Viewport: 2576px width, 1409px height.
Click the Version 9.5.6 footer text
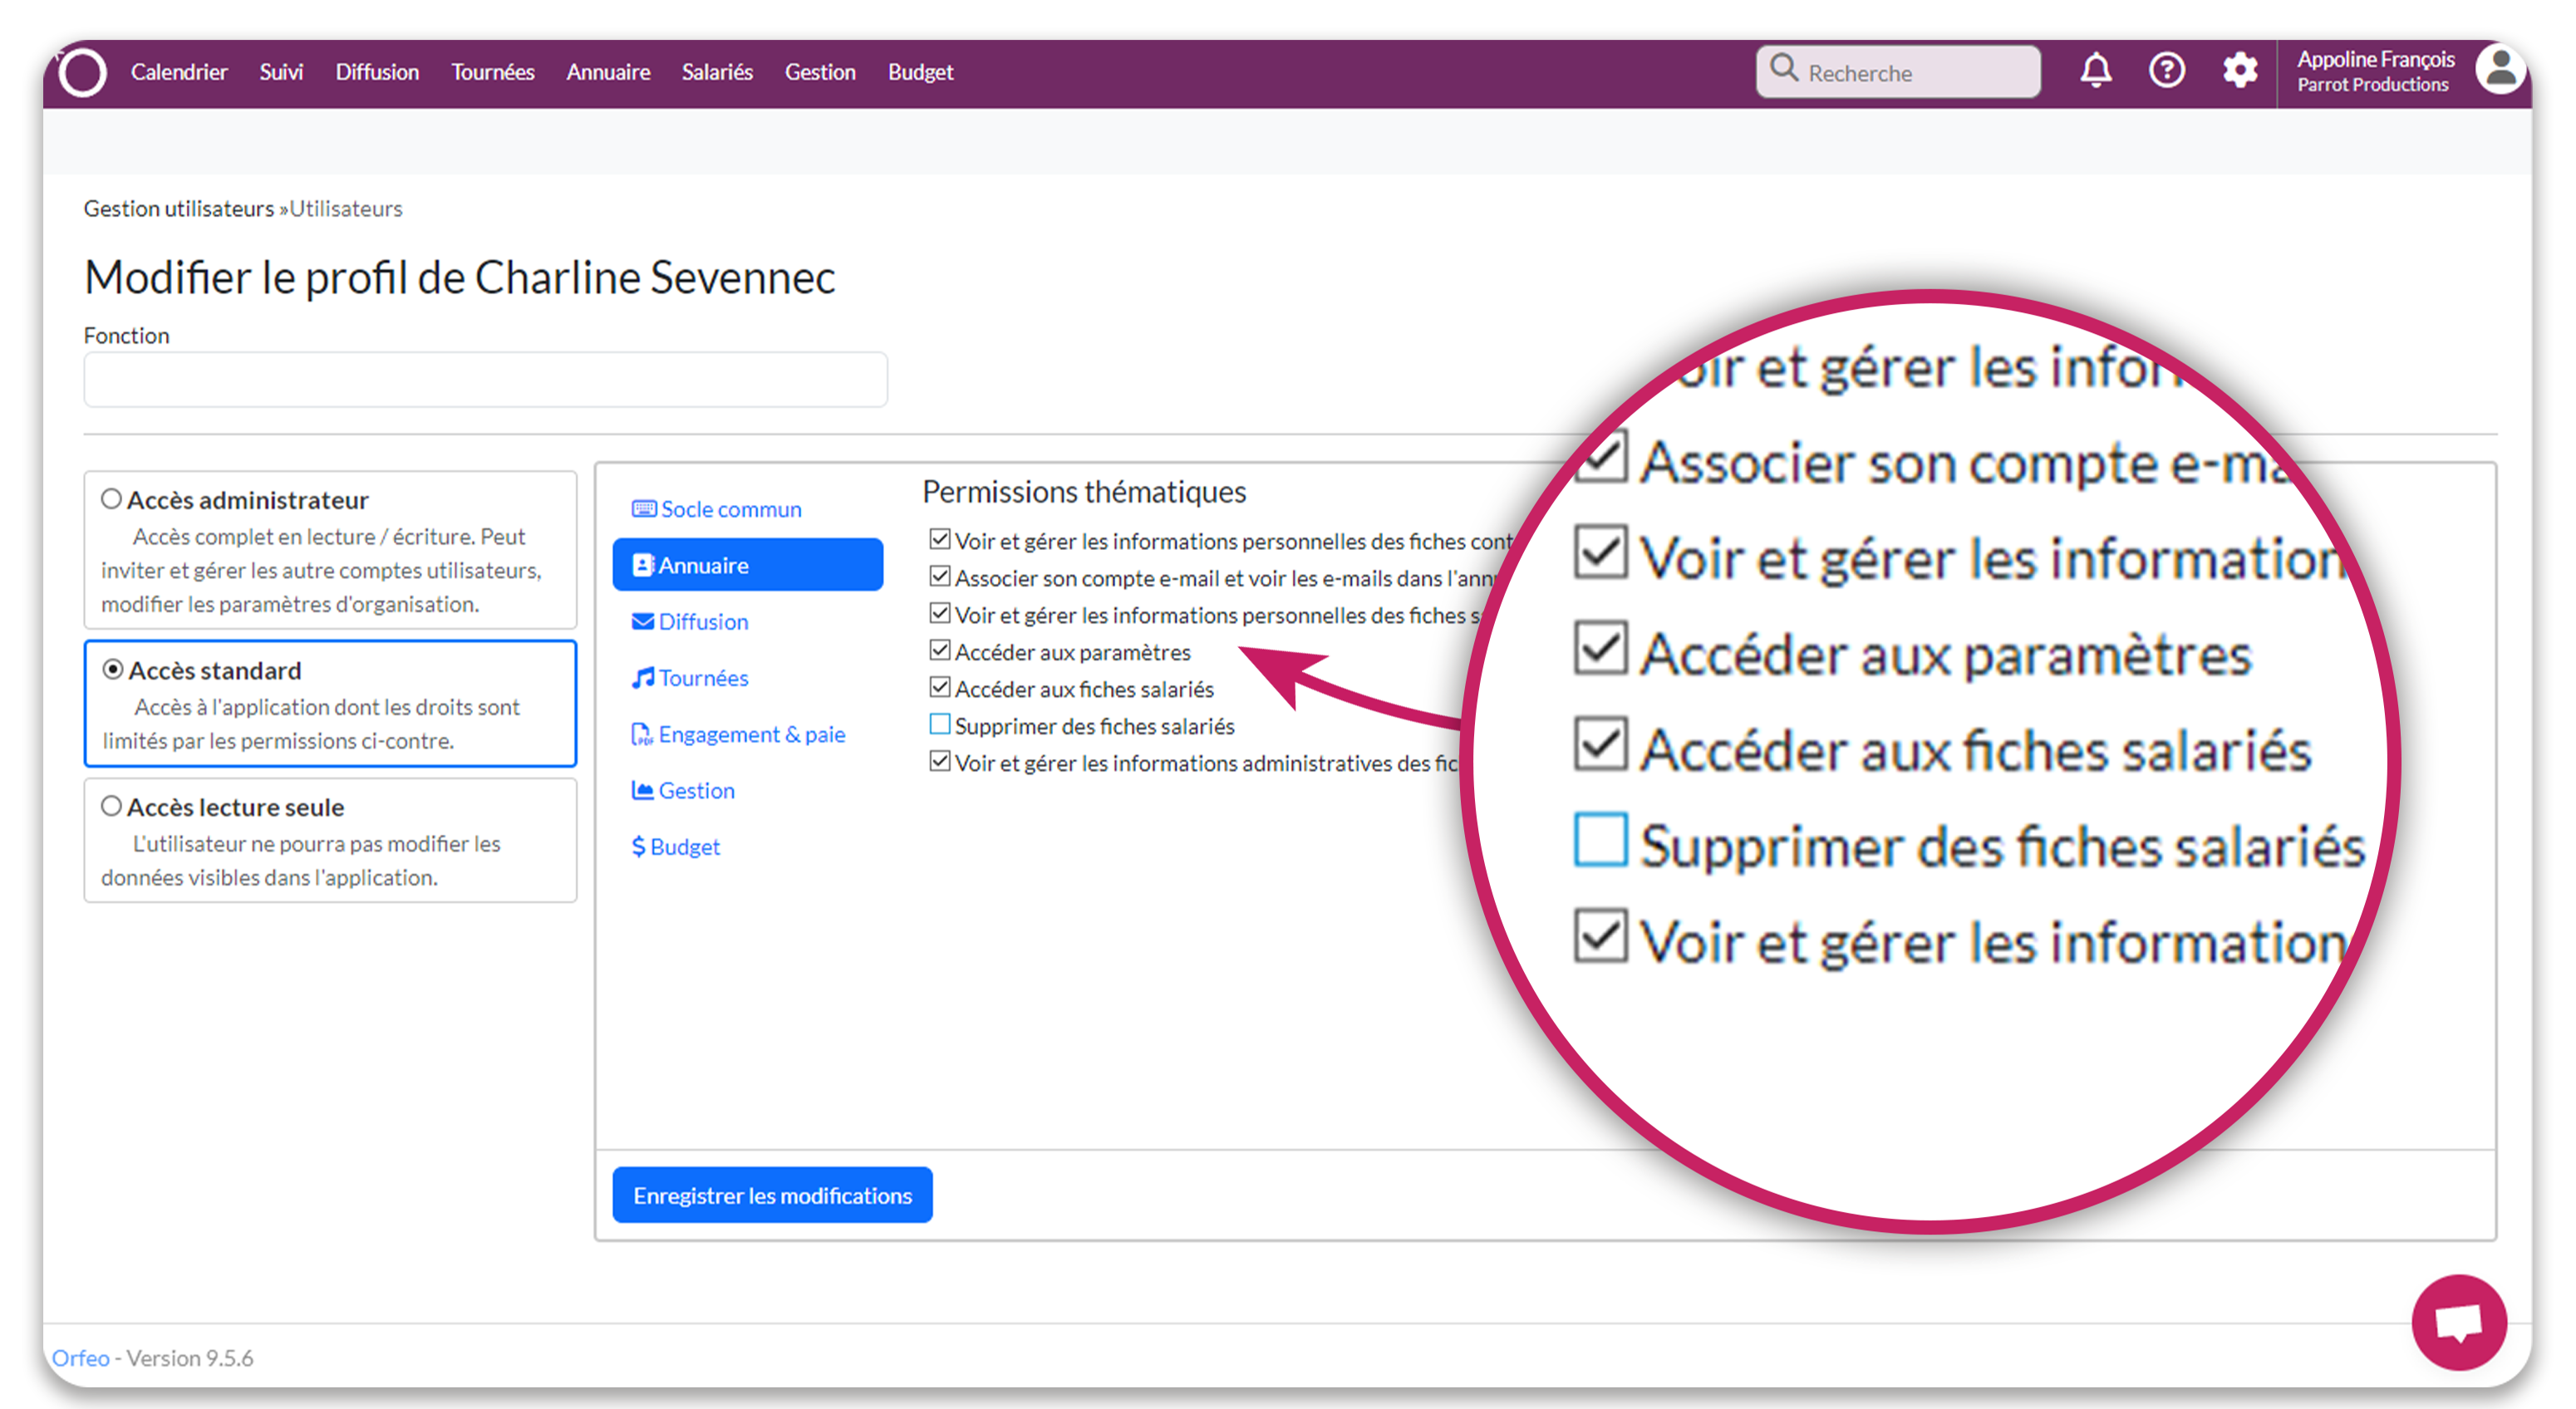pos(190,1358)
